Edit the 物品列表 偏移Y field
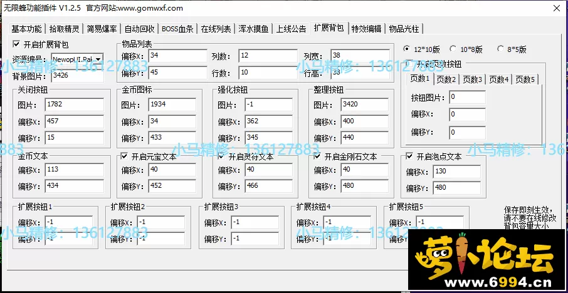The height and width of the screenshot is (293, 568). [178, 73]
